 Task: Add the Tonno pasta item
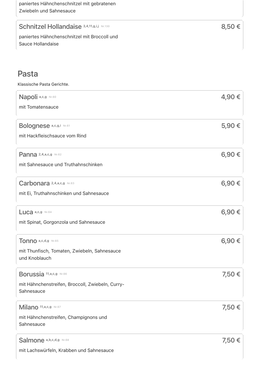pyautogui.click(x=28, y=241)
